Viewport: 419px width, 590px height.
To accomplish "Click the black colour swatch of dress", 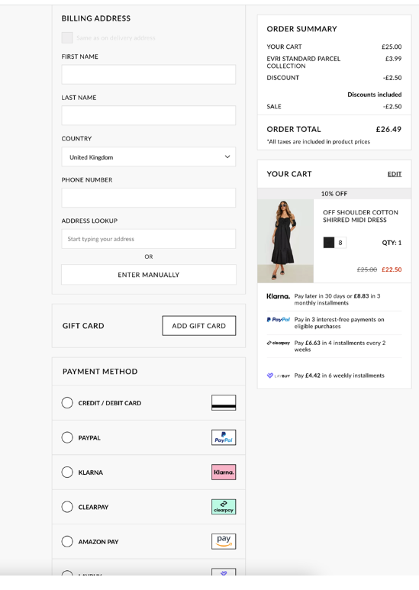I will (x=329, y=242).
